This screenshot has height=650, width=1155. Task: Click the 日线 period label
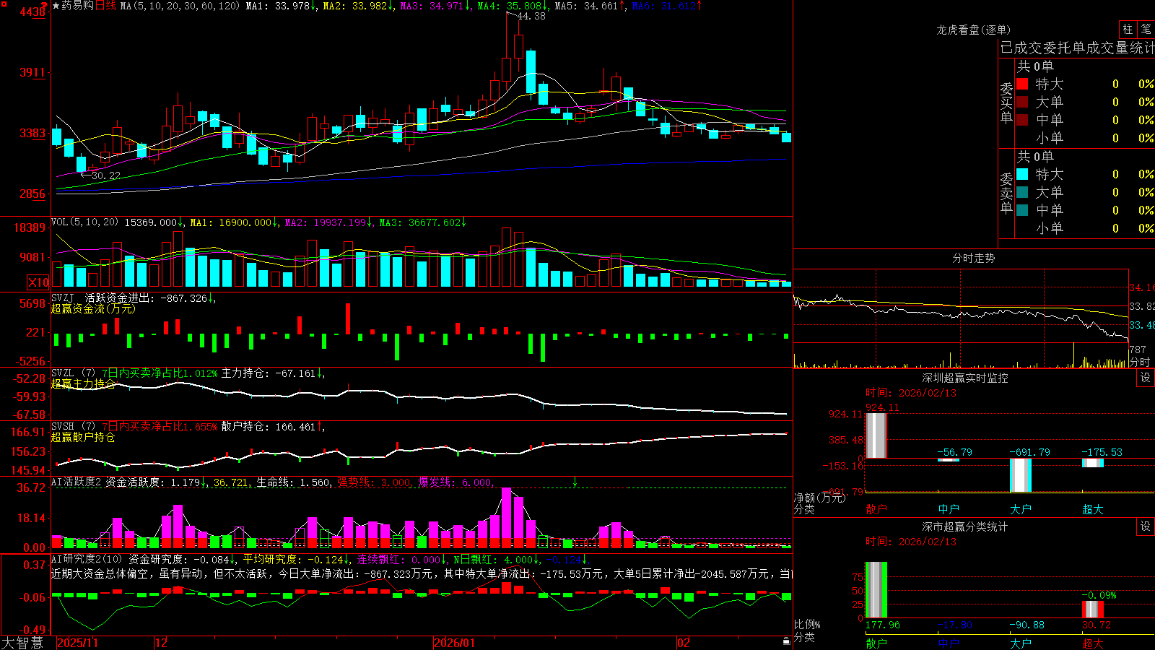click(x=105, y=6)
